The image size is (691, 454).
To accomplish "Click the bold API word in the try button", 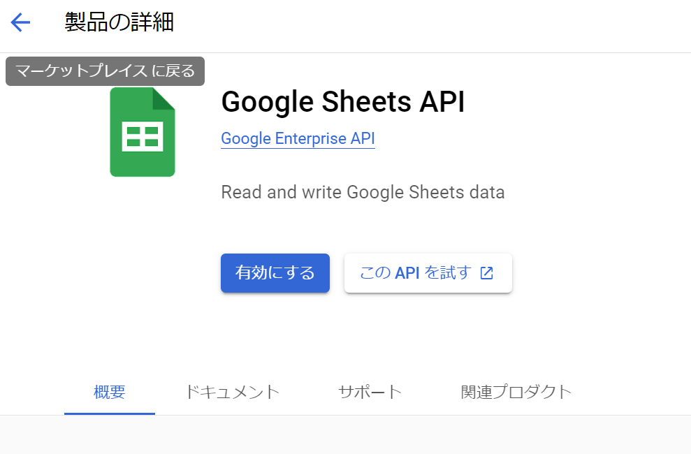I will 407,274.
